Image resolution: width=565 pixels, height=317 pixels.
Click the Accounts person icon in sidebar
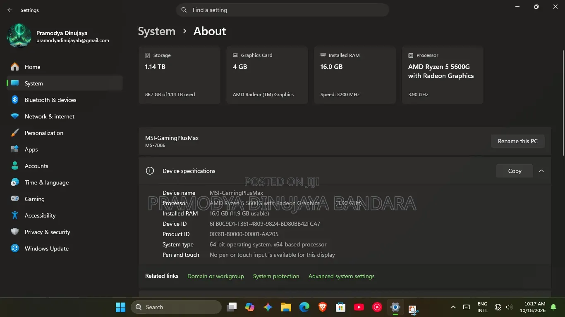15,166
